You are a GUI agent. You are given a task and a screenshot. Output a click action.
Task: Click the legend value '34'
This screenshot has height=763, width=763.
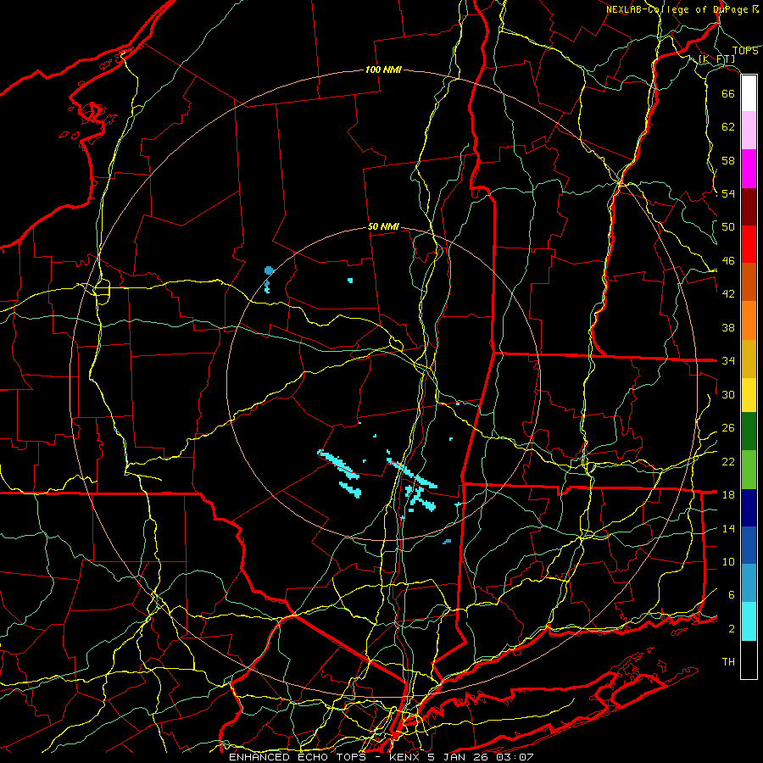728,361
